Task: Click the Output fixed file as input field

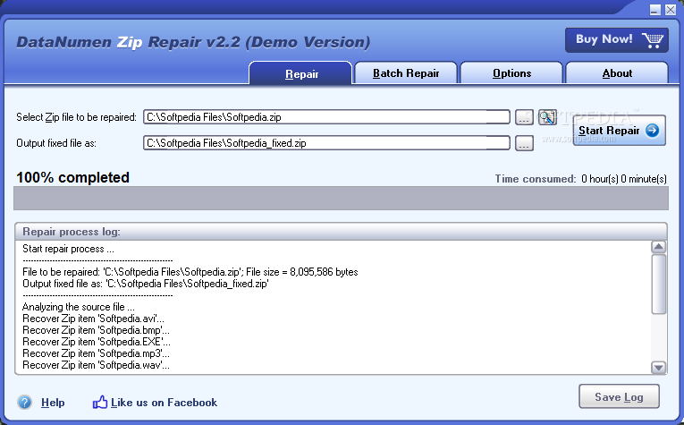Action: tap(326, 142)
